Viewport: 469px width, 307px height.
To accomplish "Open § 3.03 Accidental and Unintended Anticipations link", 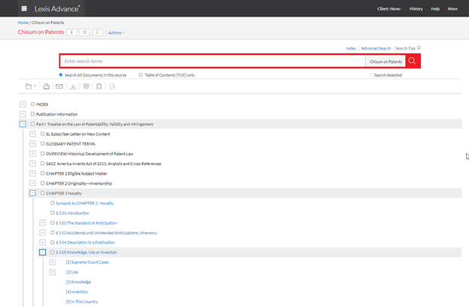I will pyautogui.click(x=107, y=233).
